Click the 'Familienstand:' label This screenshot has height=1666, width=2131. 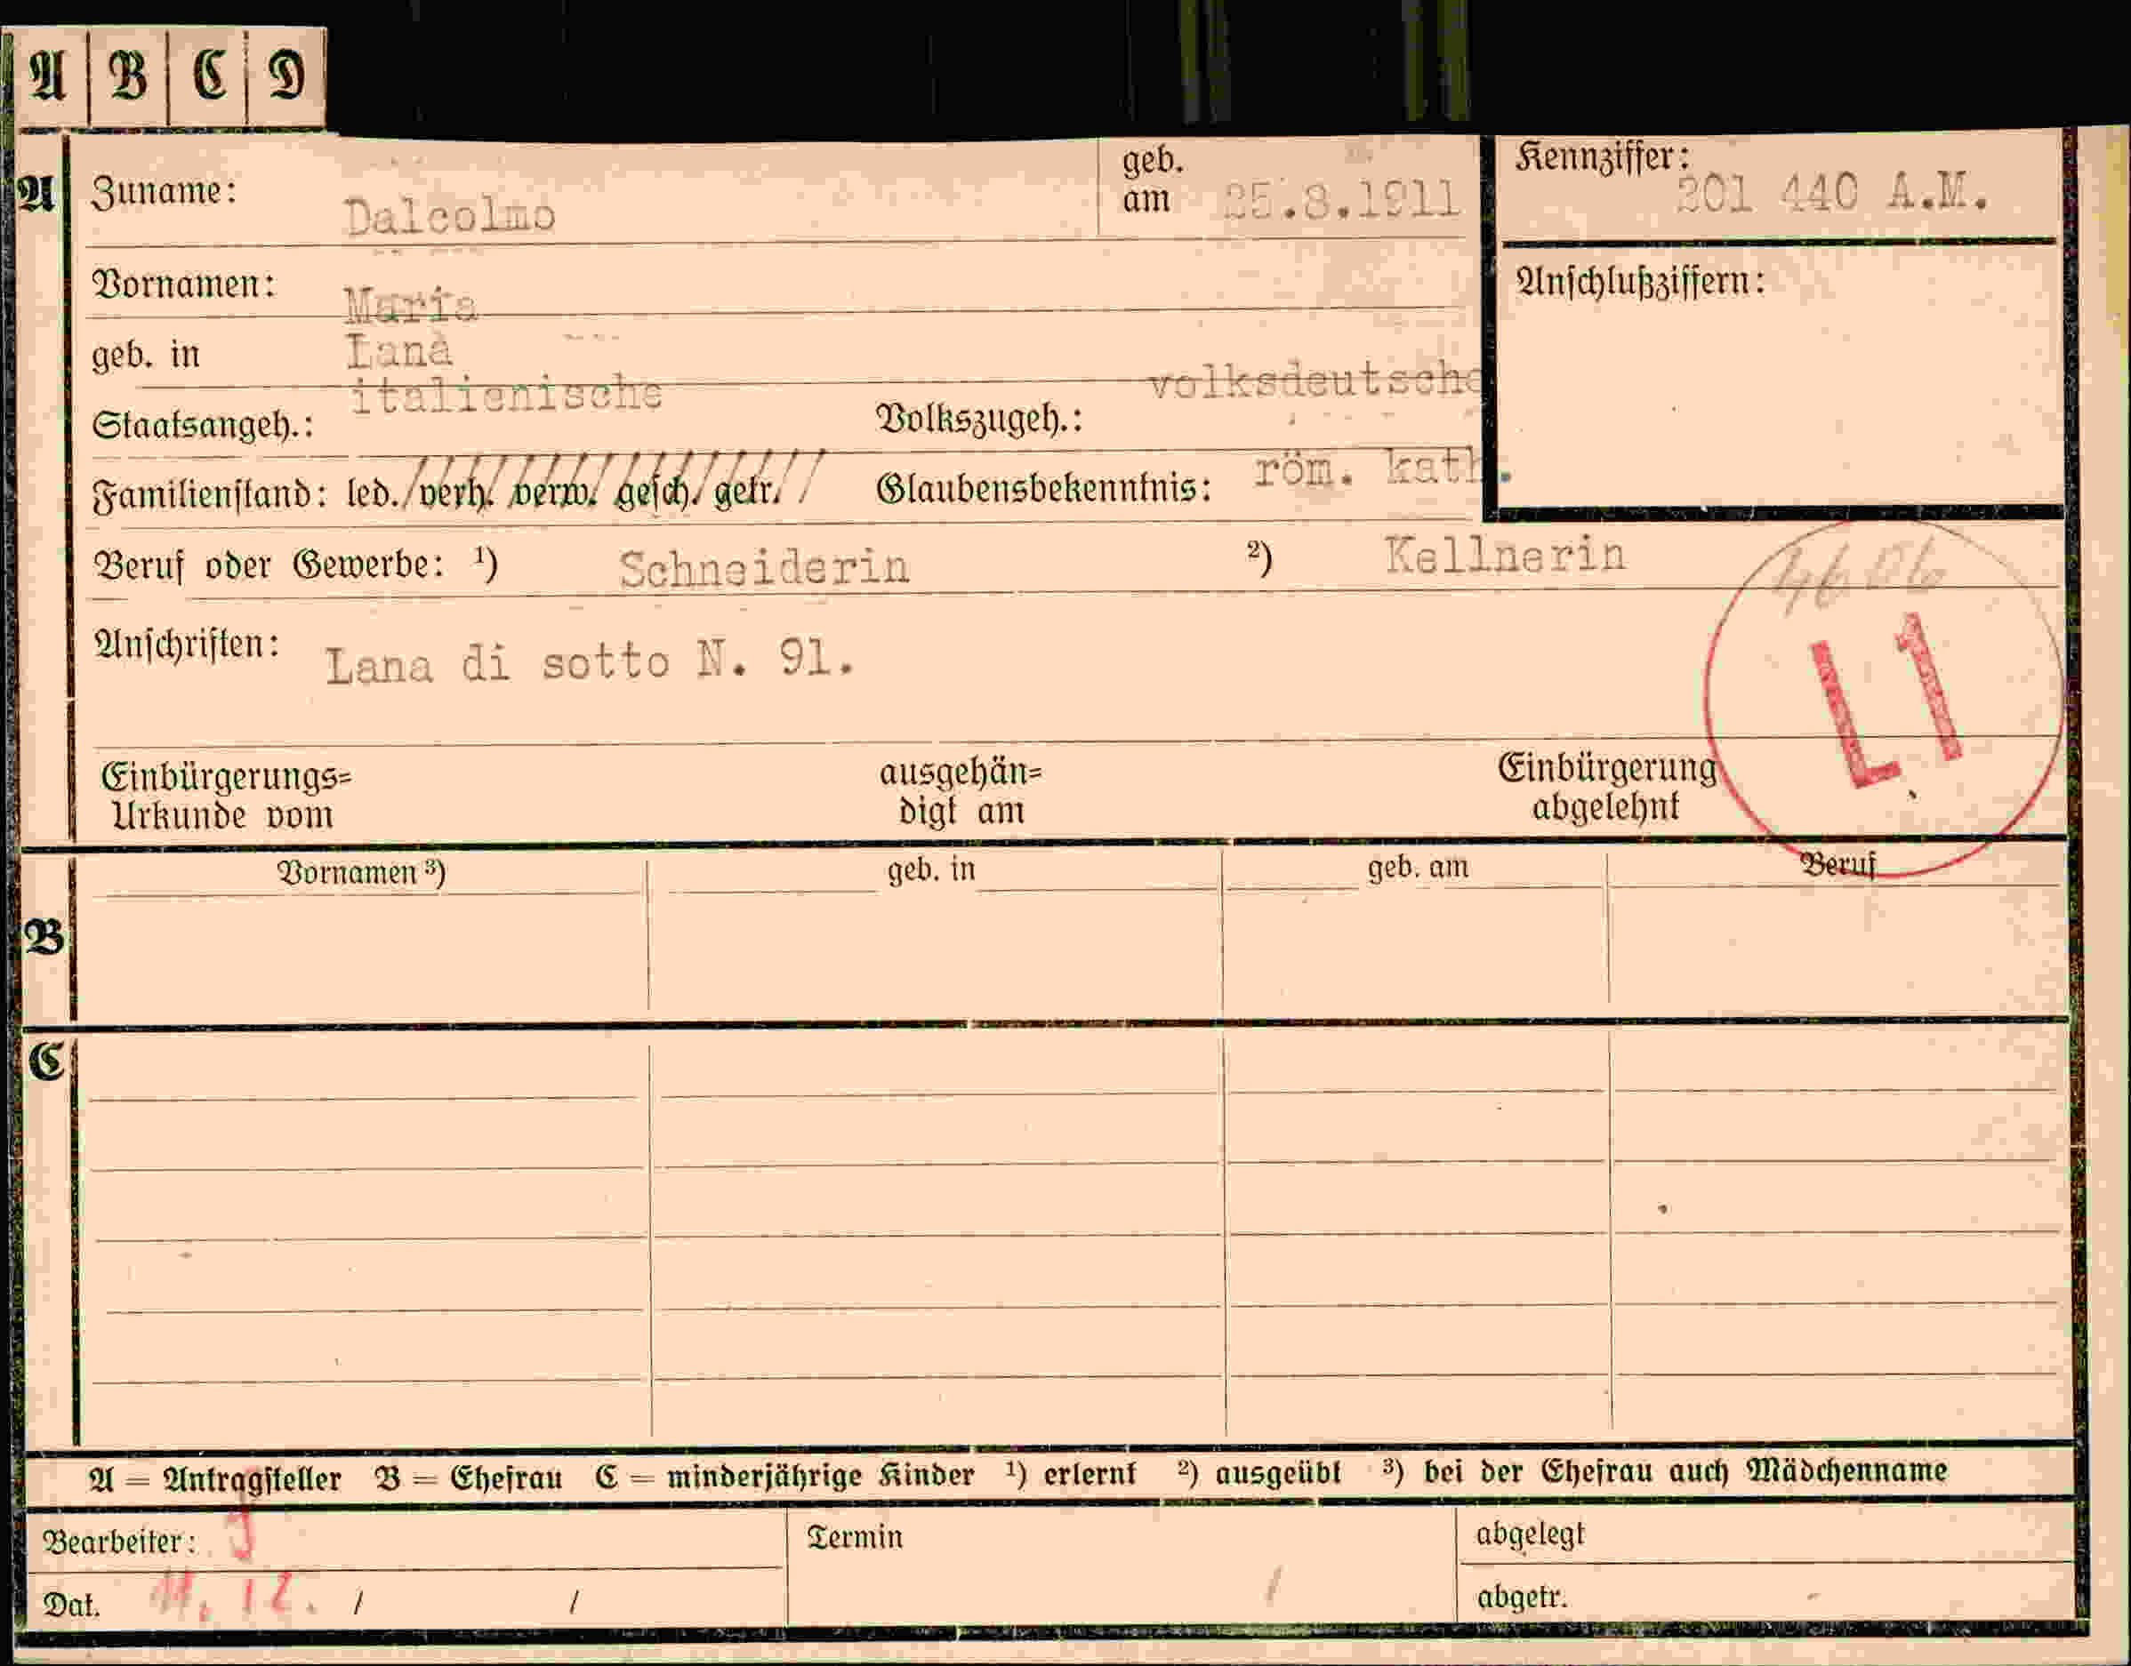(x=210, y=494)
